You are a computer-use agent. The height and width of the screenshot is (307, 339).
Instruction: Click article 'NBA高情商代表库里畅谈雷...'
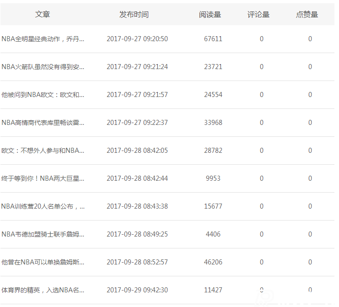click(x=43, y=123)
